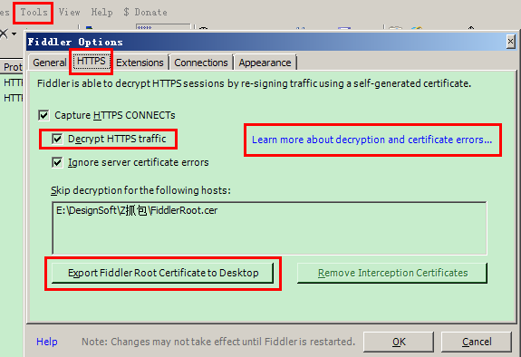Click Export Fiddler Root Certificate to Desktop
Image resolution: width=521 pixels, height=357 pixels.
click(x=162, y=273)
